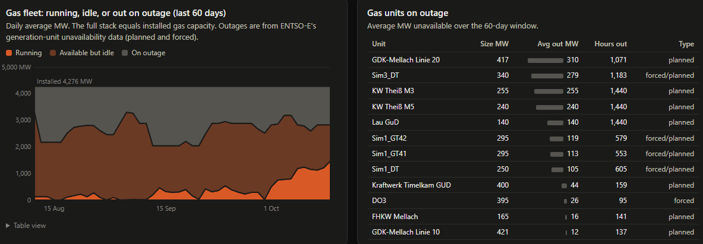Click the Installed 4,276 MW chart label
This screenshot has height=244, width=703.
[64, 81]
